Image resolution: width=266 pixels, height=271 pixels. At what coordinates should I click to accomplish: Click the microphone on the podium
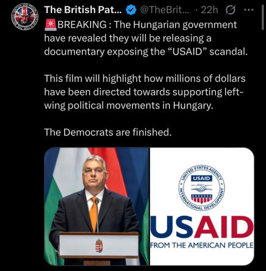[97, 215]
